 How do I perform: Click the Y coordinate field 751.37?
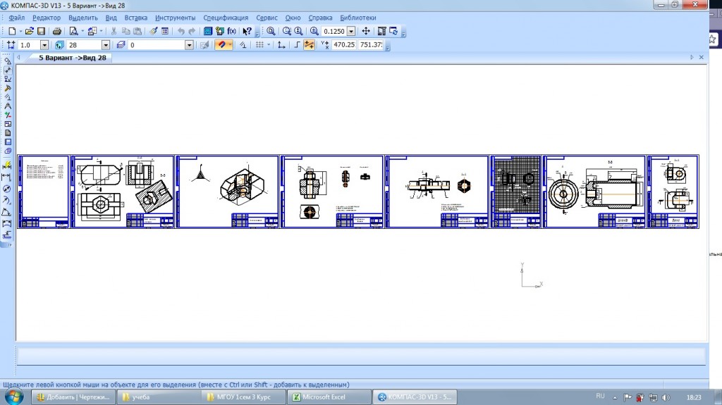(371, 44)
